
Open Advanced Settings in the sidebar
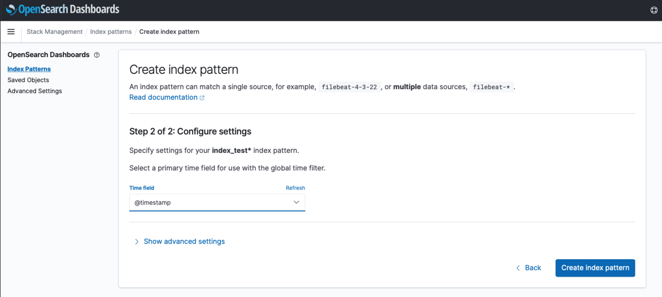coord(35,91)
